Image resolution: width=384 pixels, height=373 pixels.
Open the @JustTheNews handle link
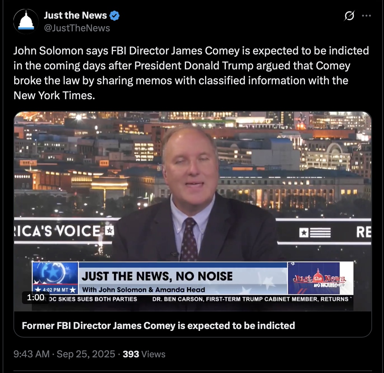tap(77, 28)
